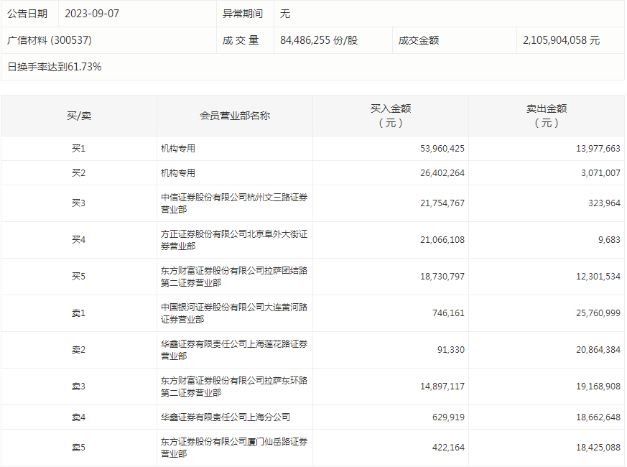Screen dimensions: 627x467
Task: Select the 买3 row label
Action: click(79, 203)
